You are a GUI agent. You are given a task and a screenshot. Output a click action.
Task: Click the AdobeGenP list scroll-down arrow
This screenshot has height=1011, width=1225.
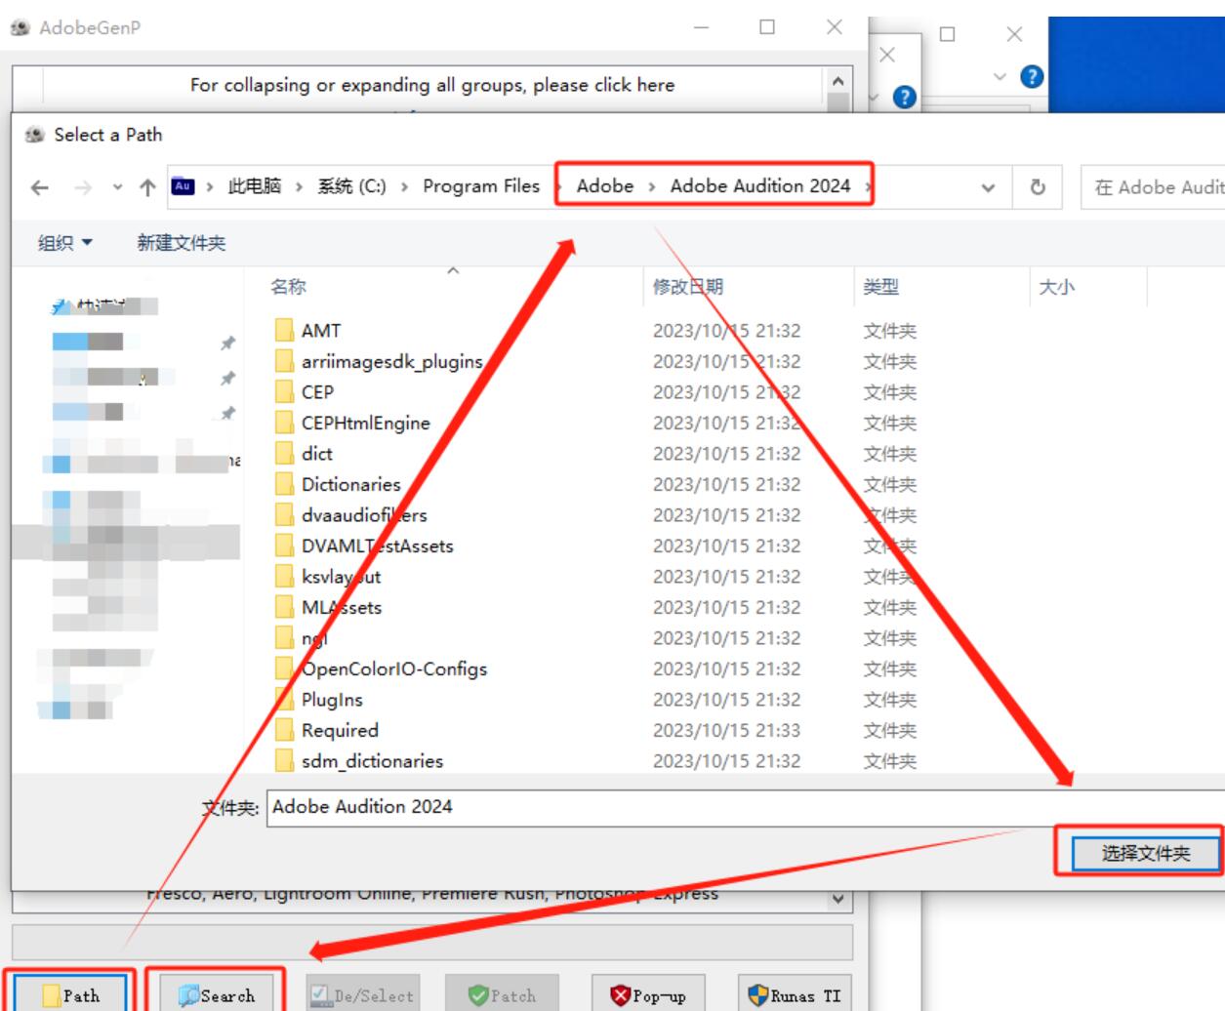(837, 899)
